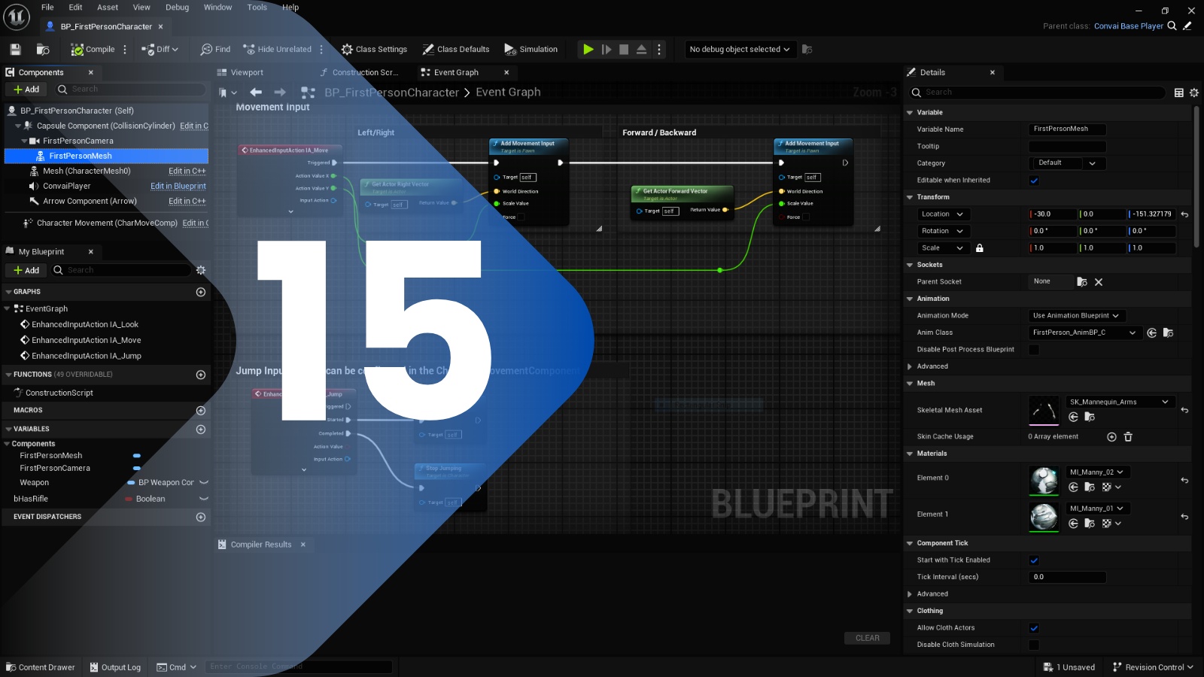Toggle Editable when Inherited checkbox
Image resolution: width=1204 pixels, height=677 pixels.
[x=1034, y=181]
